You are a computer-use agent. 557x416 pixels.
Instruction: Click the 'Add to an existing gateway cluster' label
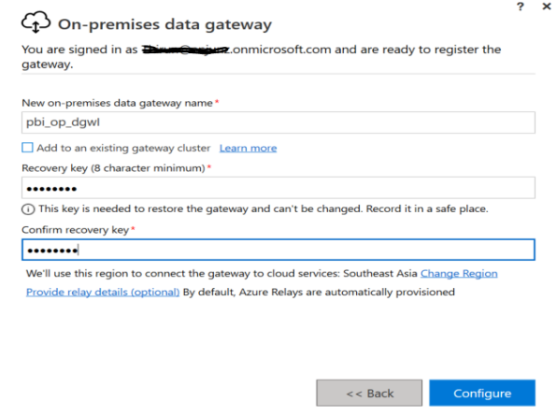(123, 148)
